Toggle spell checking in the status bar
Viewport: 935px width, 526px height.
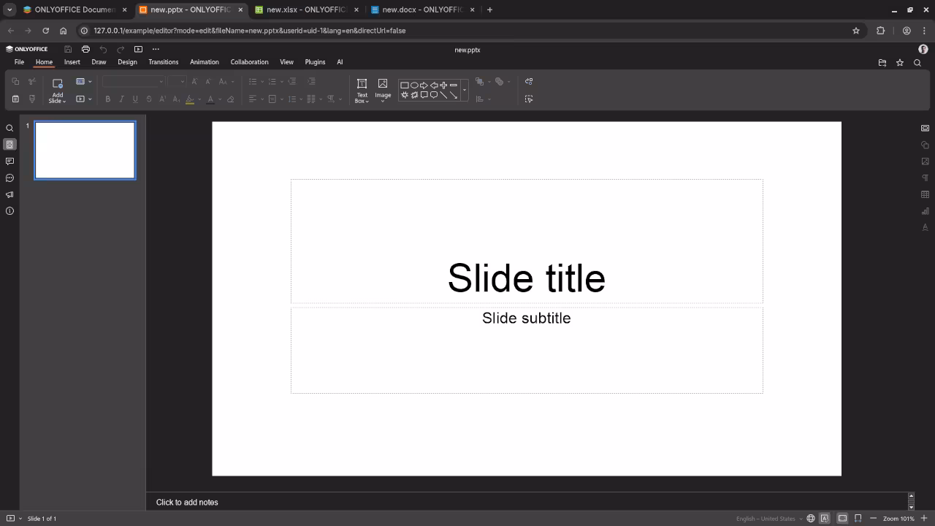pos(824,518)
